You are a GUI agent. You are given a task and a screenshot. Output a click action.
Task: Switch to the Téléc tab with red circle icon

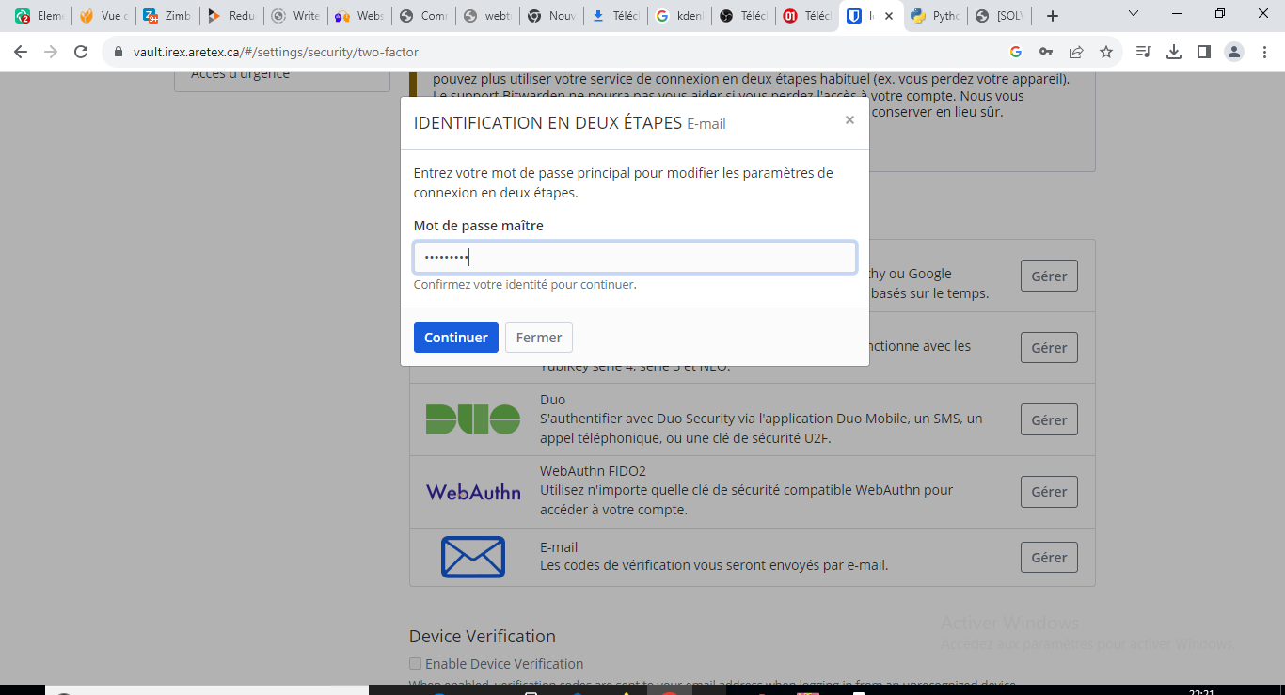pos(807,16)
